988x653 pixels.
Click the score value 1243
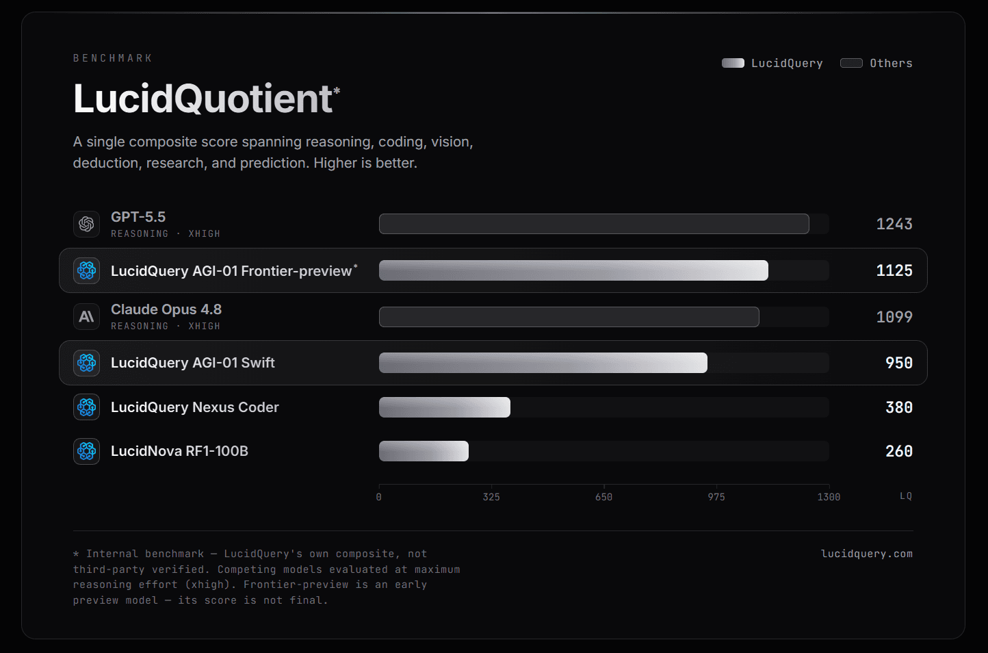894,224
